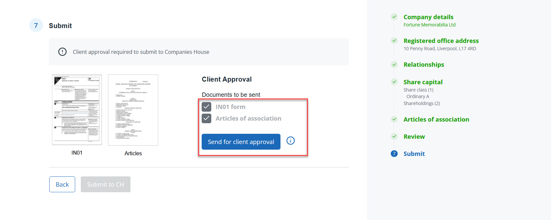Navigate to Share capital step
Screen dimensions: 551x220
click(423, 82)
